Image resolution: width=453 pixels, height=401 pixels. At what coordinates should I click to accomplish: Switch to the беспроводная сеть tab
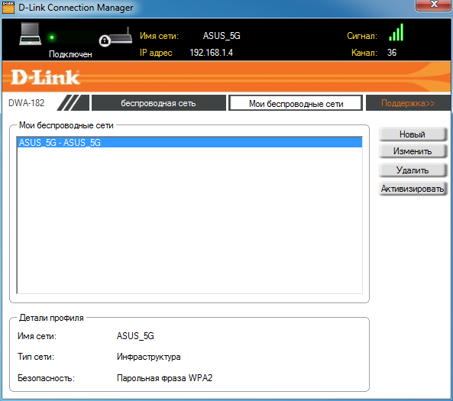click(x=159, y=103)
